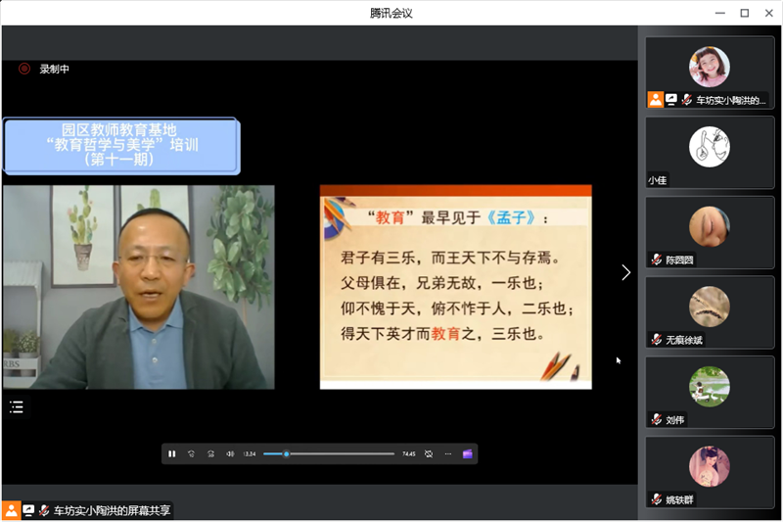Click 姚轶群's muted microphone icon
This screenshot has height=522, width=783.
click(656, 499)
